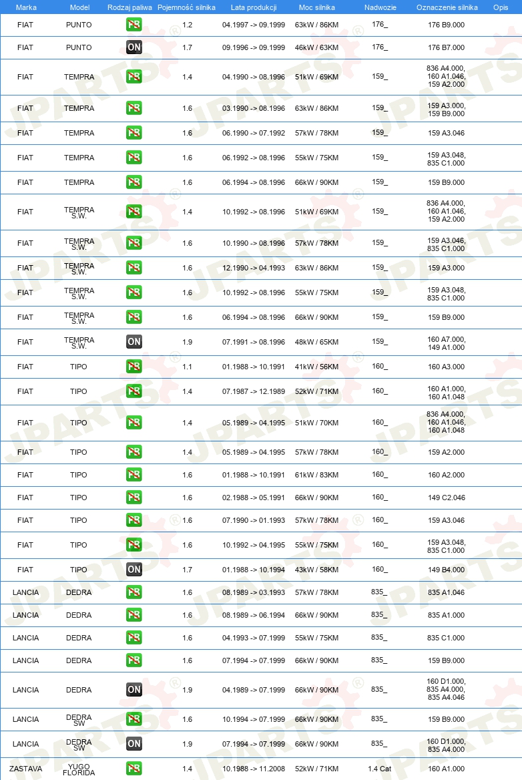Click the power value 43kW / 58KM

[316, 570]
